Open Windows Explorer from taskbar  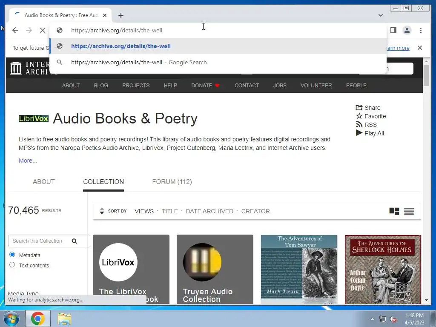coord(64,319)
